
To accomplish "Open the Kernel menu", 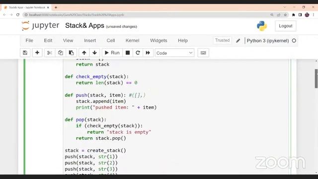I will coord(132,41).
